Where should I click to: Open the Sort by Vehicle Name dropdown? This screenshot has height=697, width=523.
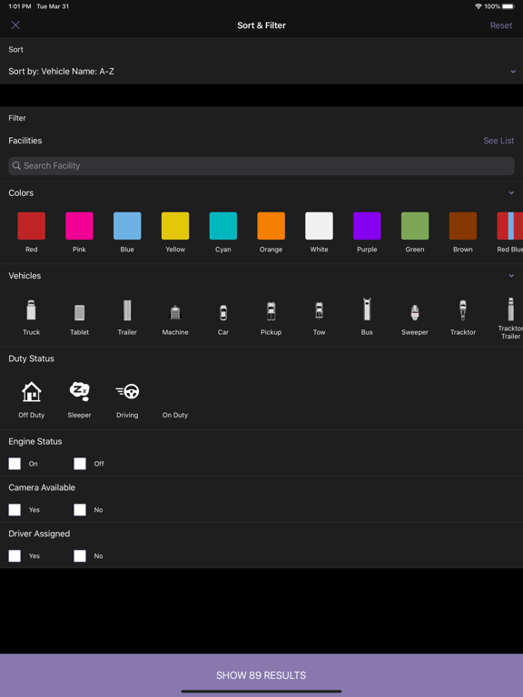tap(261, 71)
